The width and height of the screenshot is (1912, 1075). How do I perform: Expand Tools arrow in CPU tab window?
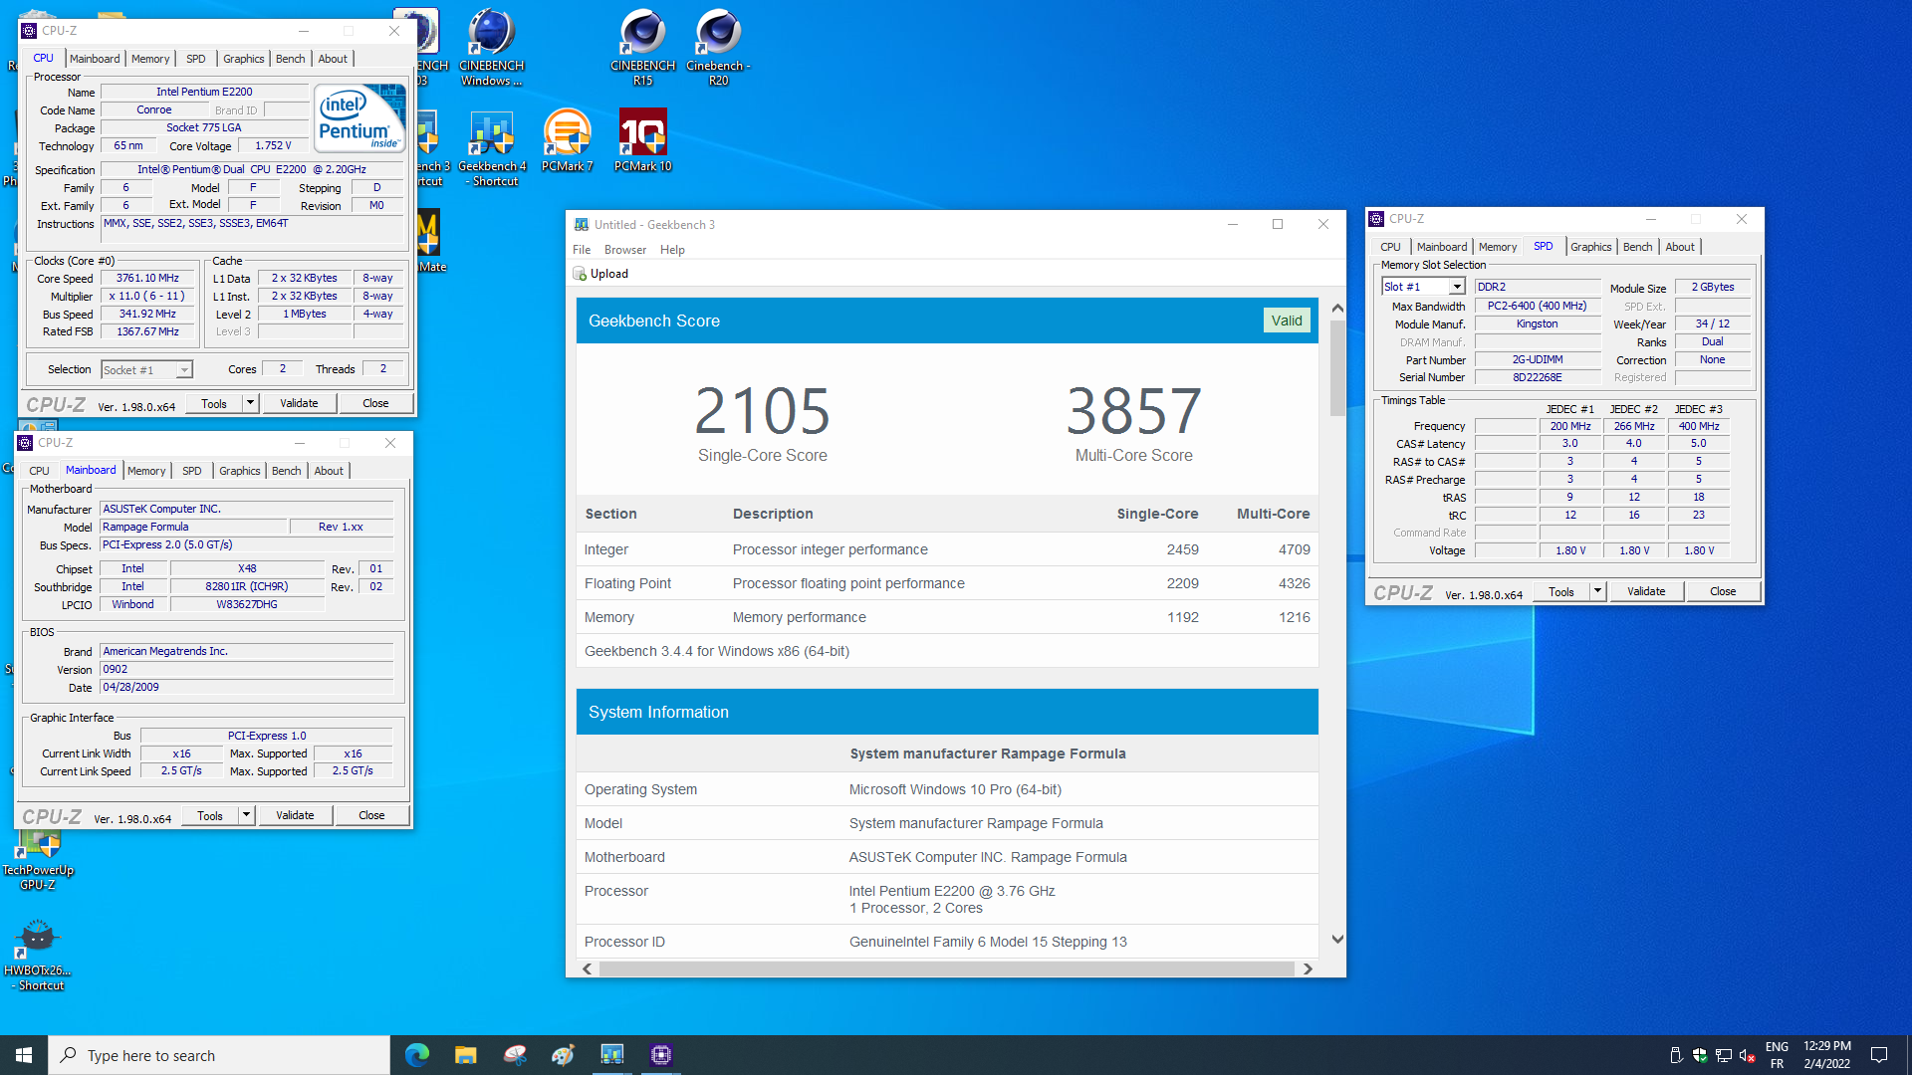[x=250, y=403]
